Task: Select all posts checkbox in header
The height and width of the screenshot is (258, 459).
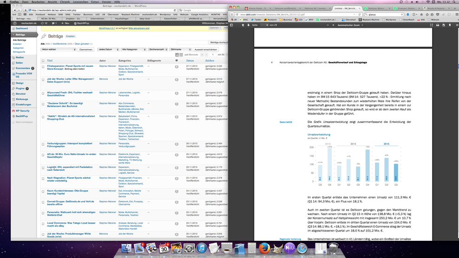Action: [x=43, y=61]
